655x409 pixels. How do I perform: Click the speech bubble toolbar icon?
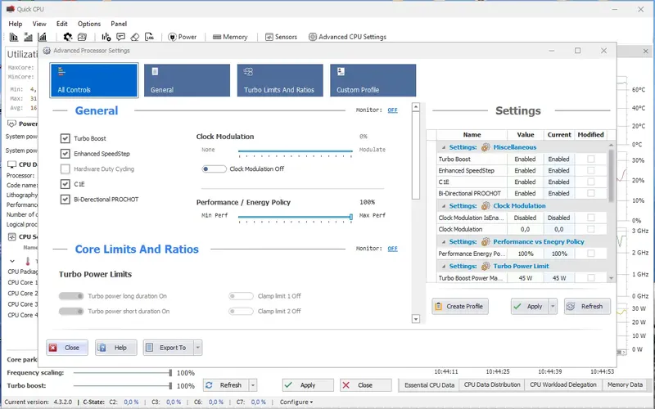[120, 37]
